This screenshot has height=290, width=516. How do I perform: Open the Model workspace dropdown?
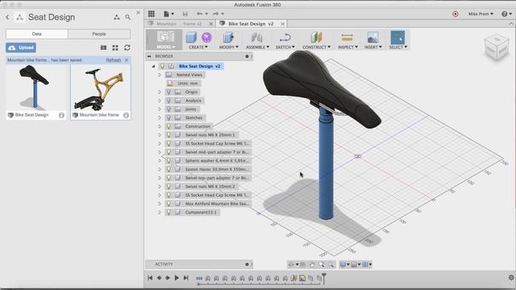point(165,47)
